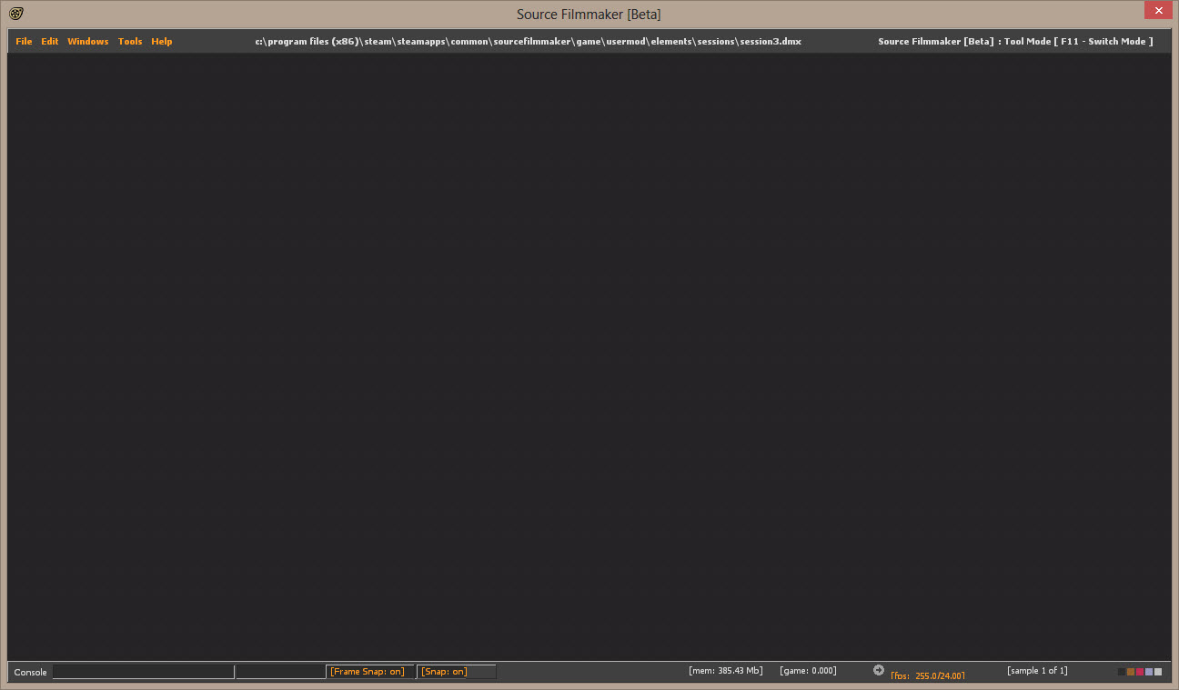Click the orange-brown color swatch in status bar
Image resolution: width=1179 pixels, height=690 pixels.
(1131, 672)
